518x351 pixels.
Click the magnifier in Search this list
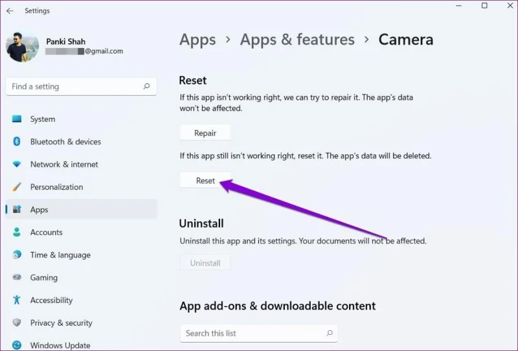pyautogui.click(x=329, y=333)
